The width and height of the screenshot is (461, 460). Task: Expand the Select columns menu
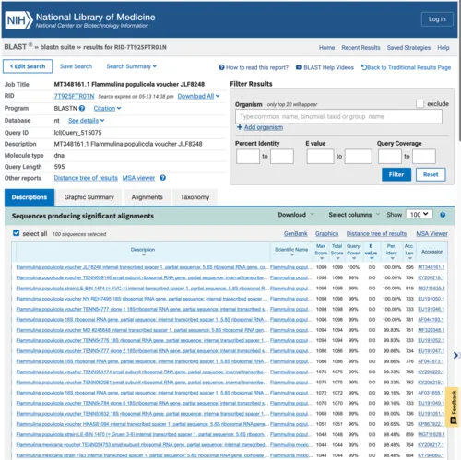(354, 215)
